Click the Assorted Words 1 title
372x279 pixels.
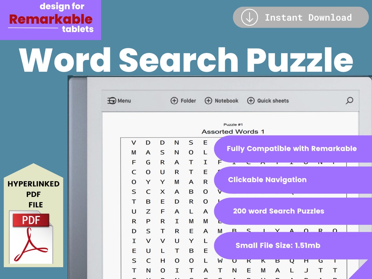click(233, 131)
